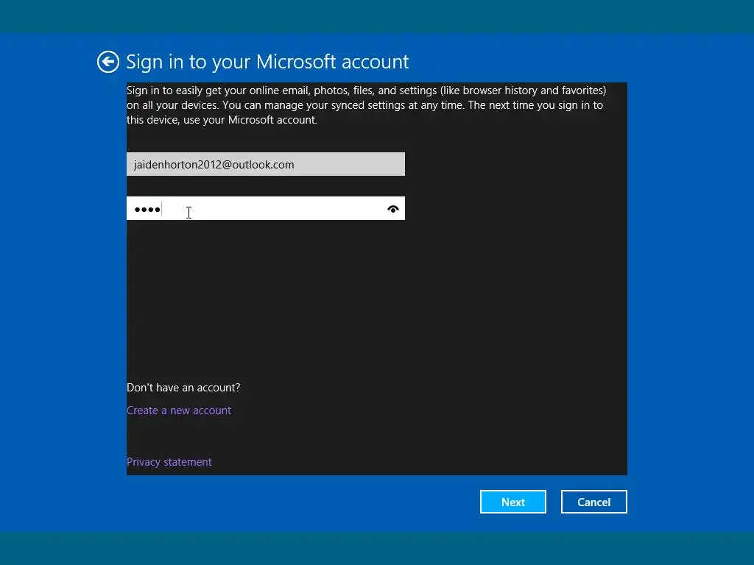Focus the password input field
The image size is (754, 565).
coord(265,208)
